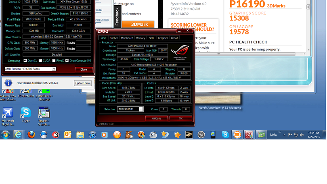Open Processor #1 selection dropdown in CPU-Z
Screen dimensions: 327x184
[x=130, y=109]
